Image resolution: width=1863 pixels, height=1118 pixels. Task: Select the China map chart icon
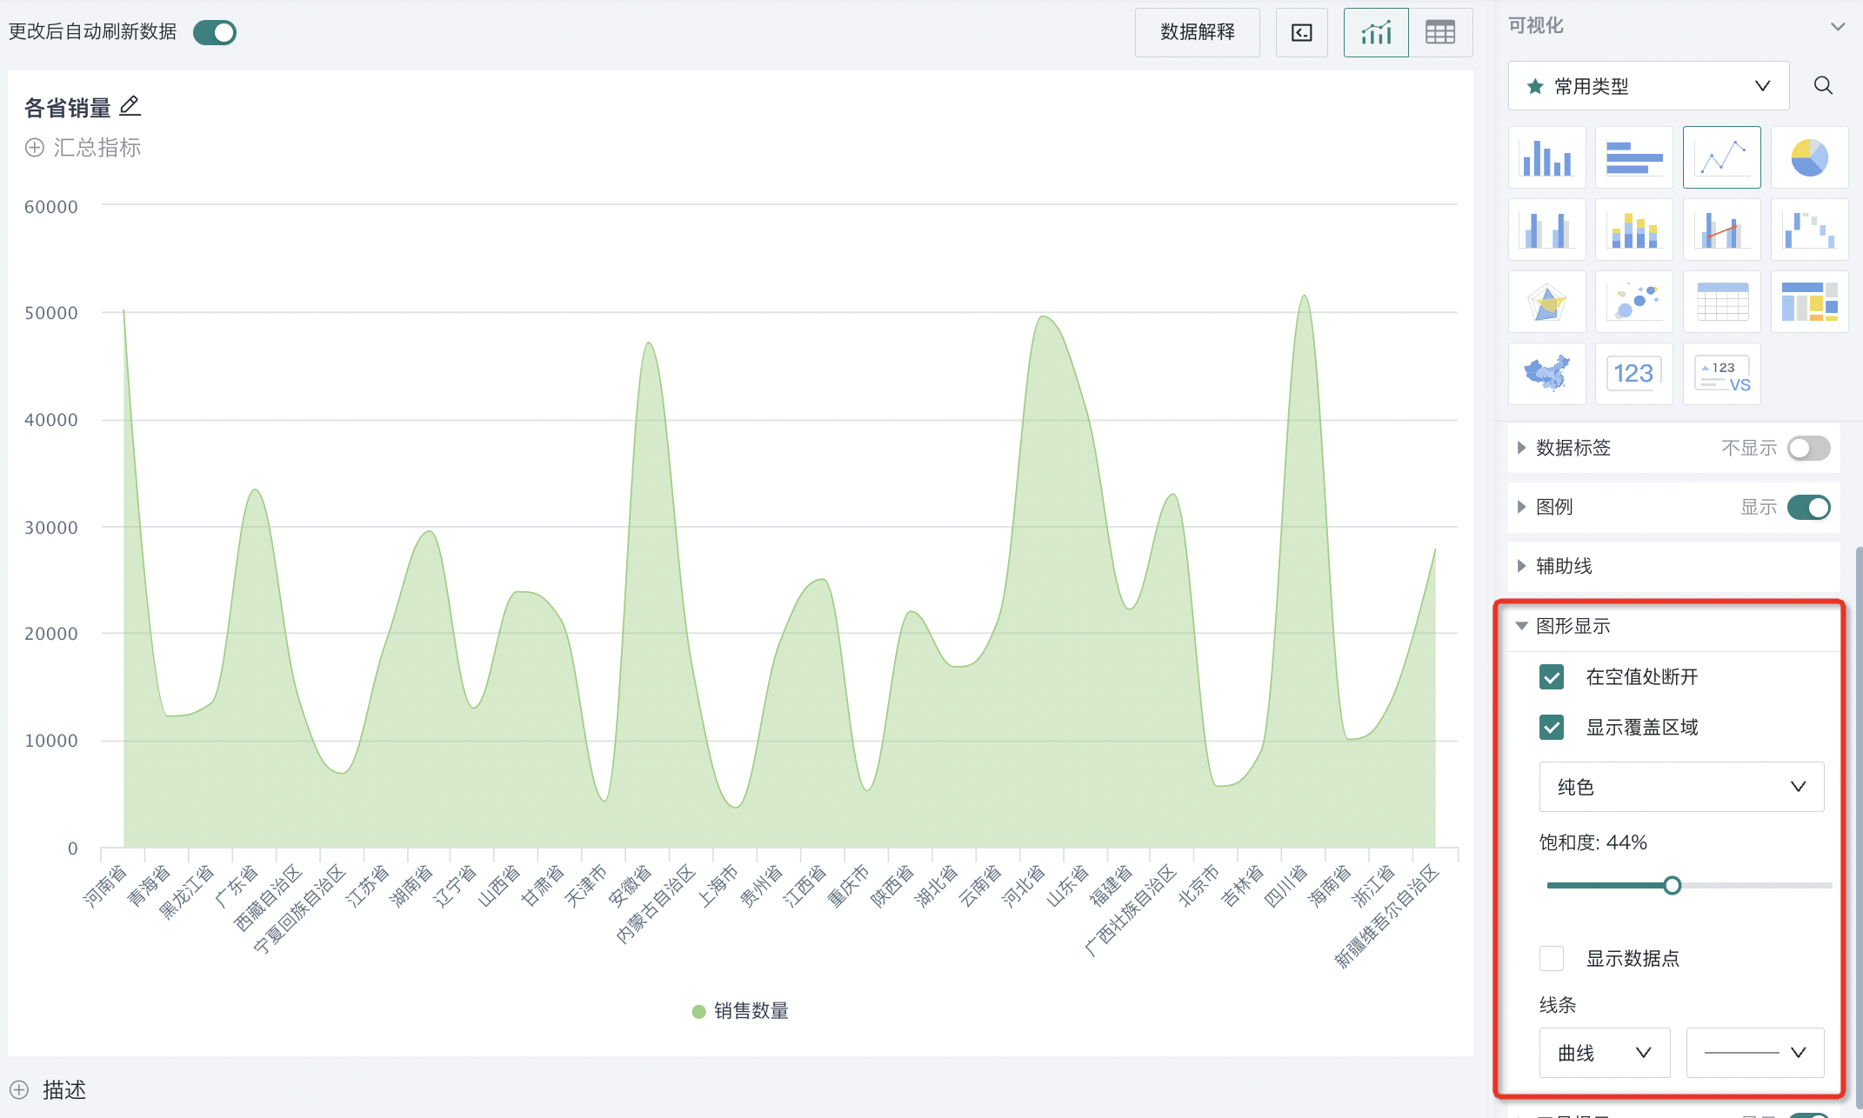tap(1546, 374)
